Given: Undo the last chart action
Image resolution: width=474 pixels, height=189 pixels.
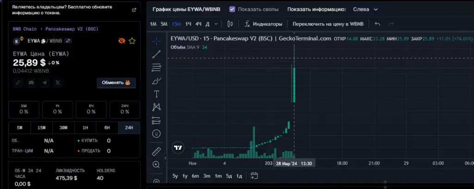Looking at the screenshot, I should 377,24.
